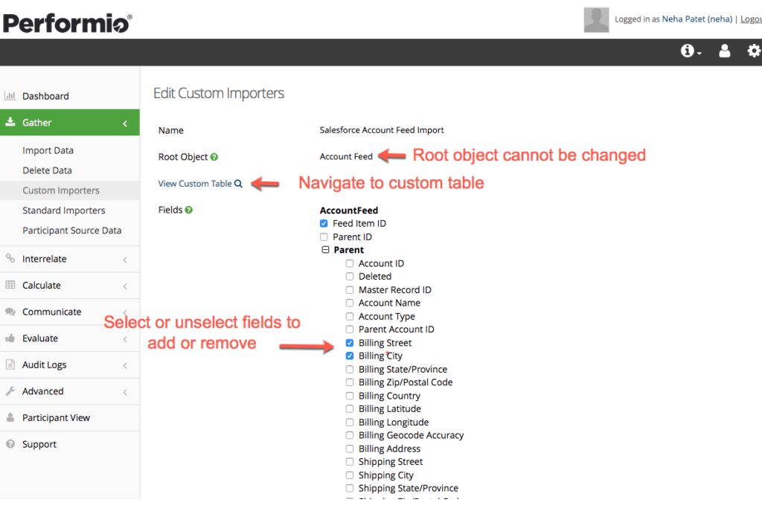
Task: Click the Calculate table icon
Action: coord(10,285)
